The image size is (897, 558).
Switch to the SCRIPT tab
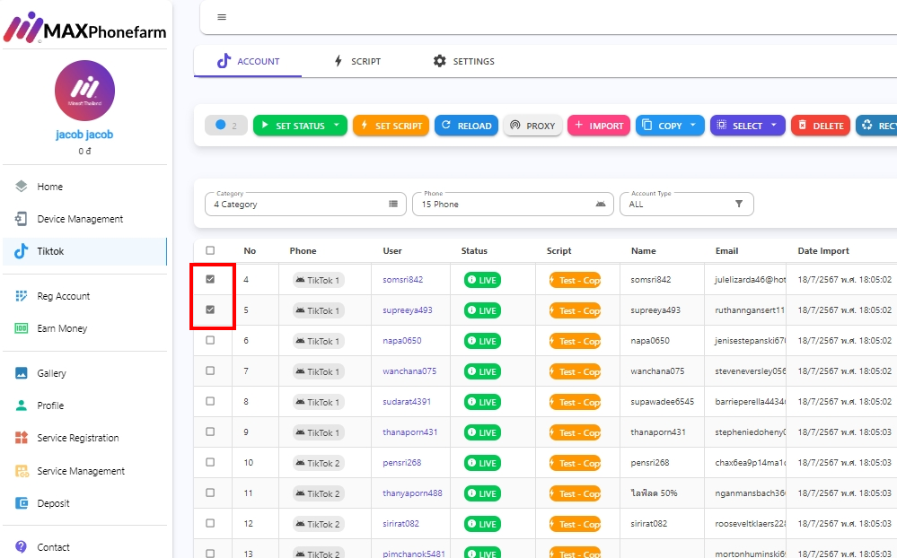click(x=357, y=61)
